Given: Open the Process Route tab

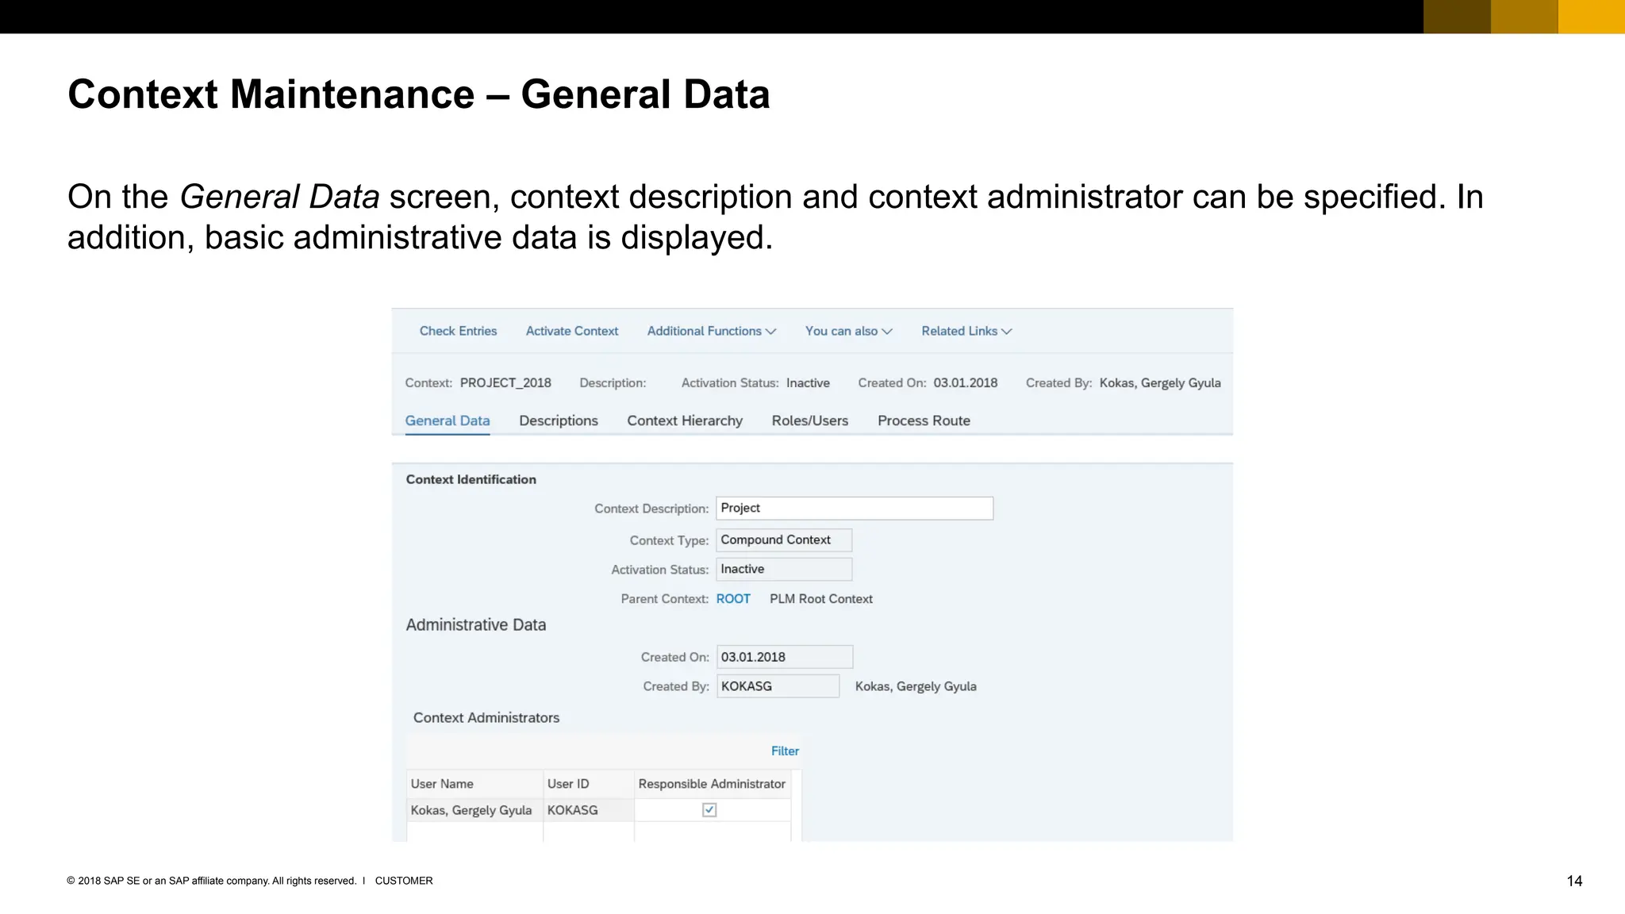Looking at the screenshot, I should 924,421.
